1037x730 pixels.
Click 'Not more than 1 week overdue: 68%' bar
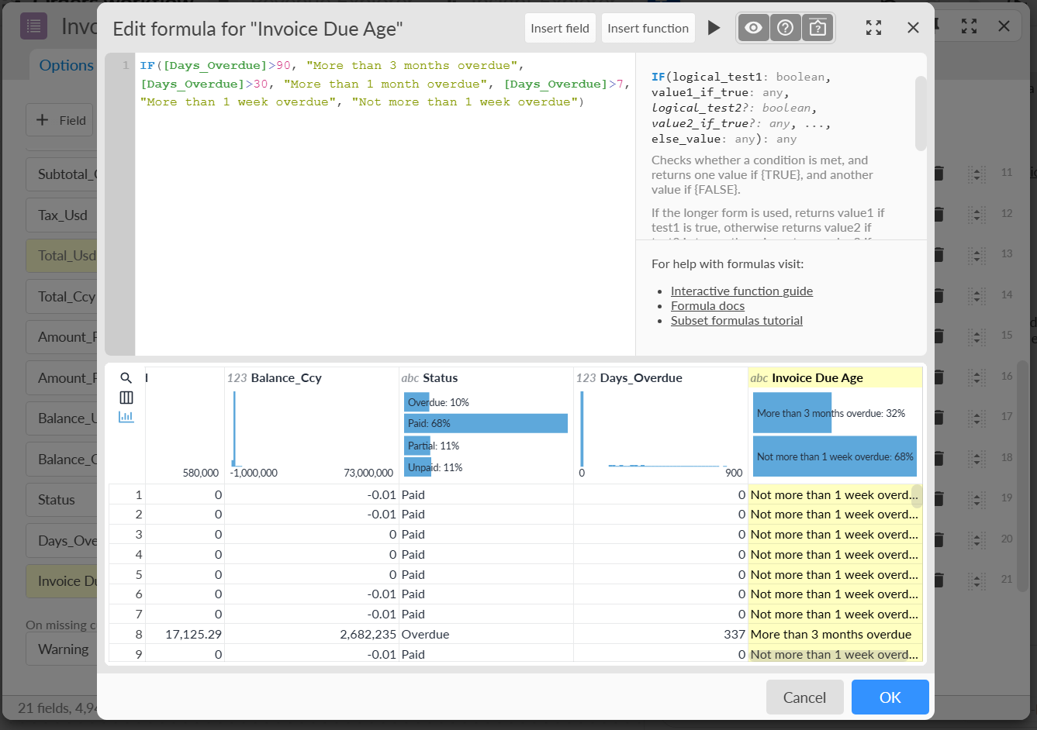click(835, 456)
